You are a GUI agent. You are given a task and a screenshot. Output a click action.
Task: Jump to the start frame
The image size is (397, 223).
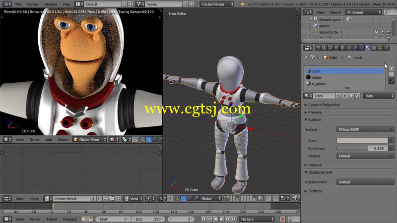(x=203, y=219)
